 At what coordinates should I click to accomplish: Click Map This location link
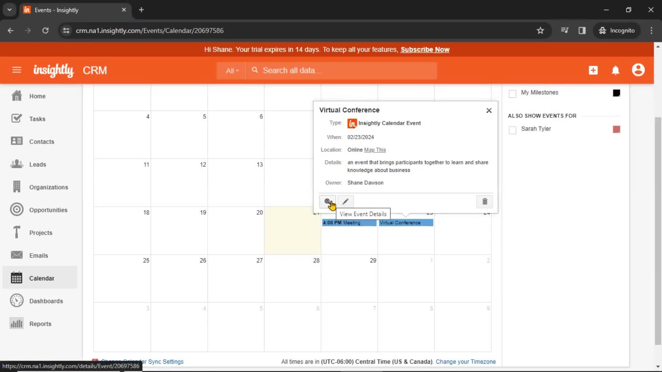[375, 149]
